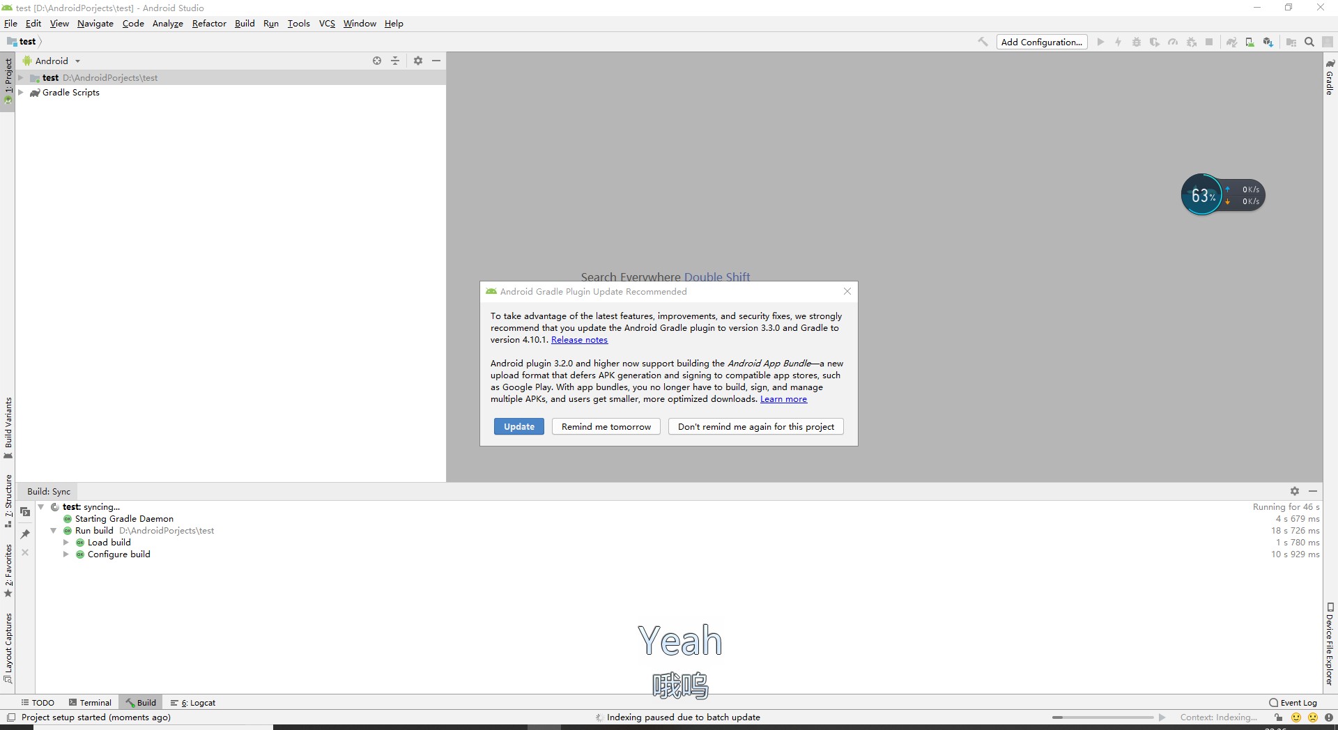Collapse the Run build node
The height and width of the screenshot is (730, 1338).
(x=54, y=531)
